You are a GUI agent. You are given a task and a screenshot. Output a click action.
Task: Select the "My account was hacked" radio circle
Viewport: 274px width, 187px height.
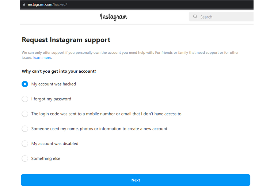pos(25,84)
